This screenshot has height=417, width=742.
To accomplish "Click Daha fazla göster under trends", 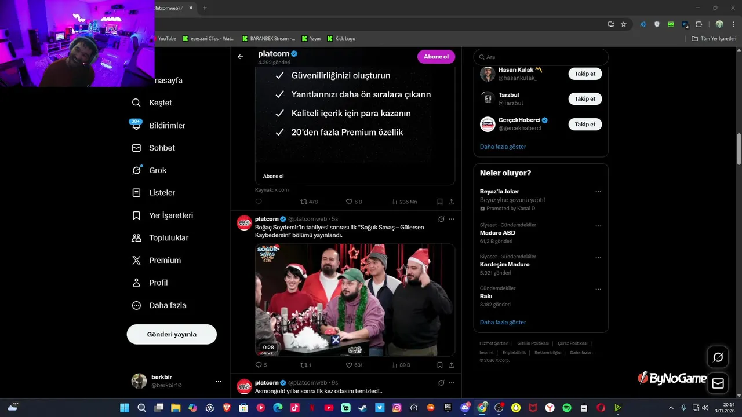I will 503,322.
